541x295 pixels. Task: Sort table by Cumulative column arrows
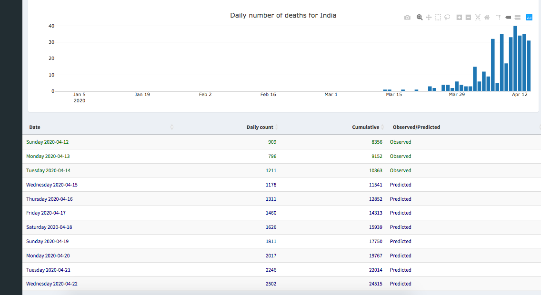[382, 127]
